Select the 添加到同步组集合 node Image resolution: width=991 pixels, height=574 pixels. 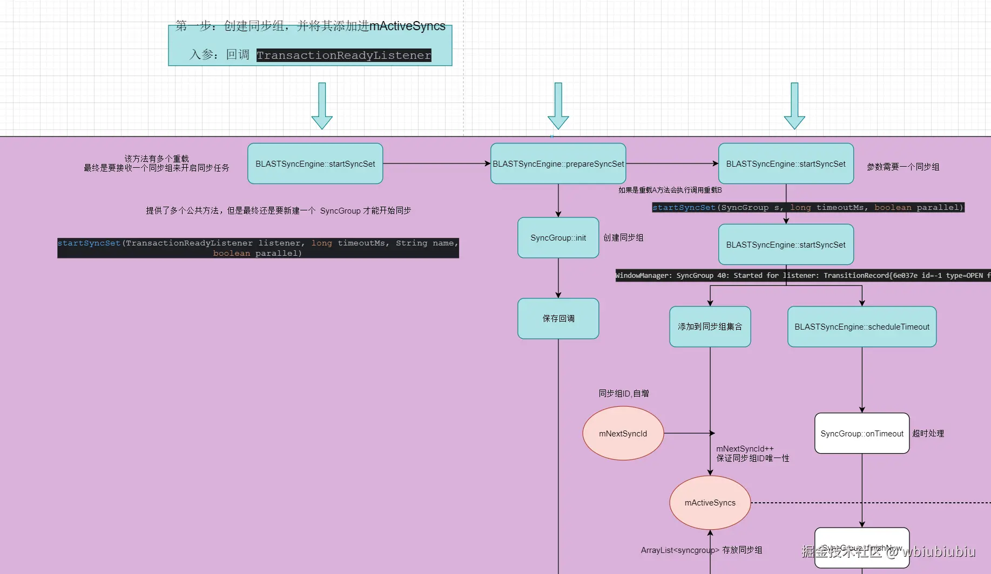710,326
